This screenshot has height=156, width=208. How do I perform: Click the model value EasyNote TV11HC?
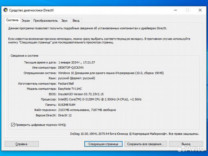(70, 89)
